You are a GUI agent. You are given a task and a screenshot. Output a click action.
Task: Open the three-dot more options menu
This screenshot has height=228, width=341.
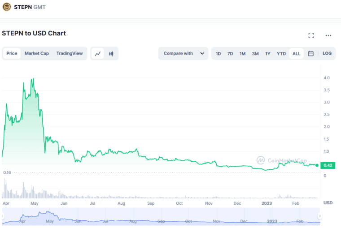point(328,35)
